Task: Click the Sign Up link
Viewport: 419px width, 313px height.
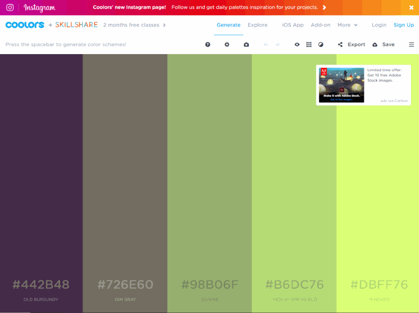Action: point(403,25)
